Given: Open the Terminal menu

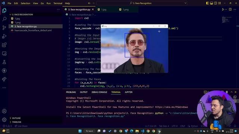Looking at the screenshot, I should coord(58,3).
